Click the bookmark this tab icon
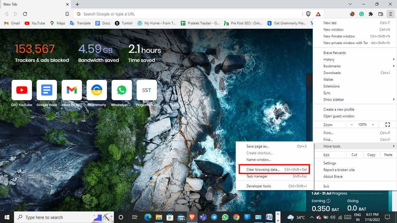 (x=67, y=14)
